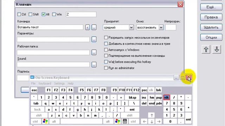Click the del key

pyautogui.click(x=144, y=103)
